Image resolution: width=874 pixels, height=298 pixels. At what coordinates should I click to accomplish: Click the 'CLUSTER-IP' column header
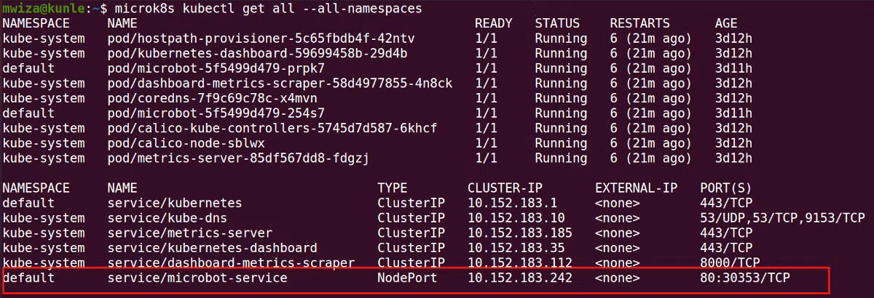pyautogui.click(x=505, y=188)
